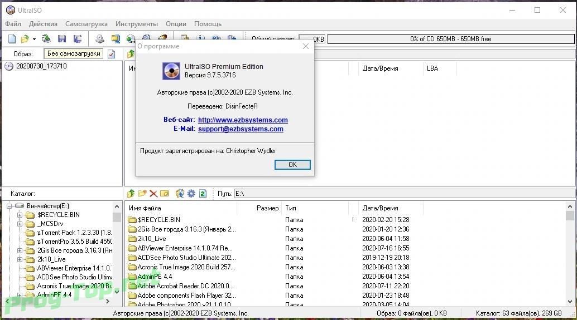This screenshot has height=320, width=577.
Task: Open the Файл menu
Action: [x=13, y=24]
